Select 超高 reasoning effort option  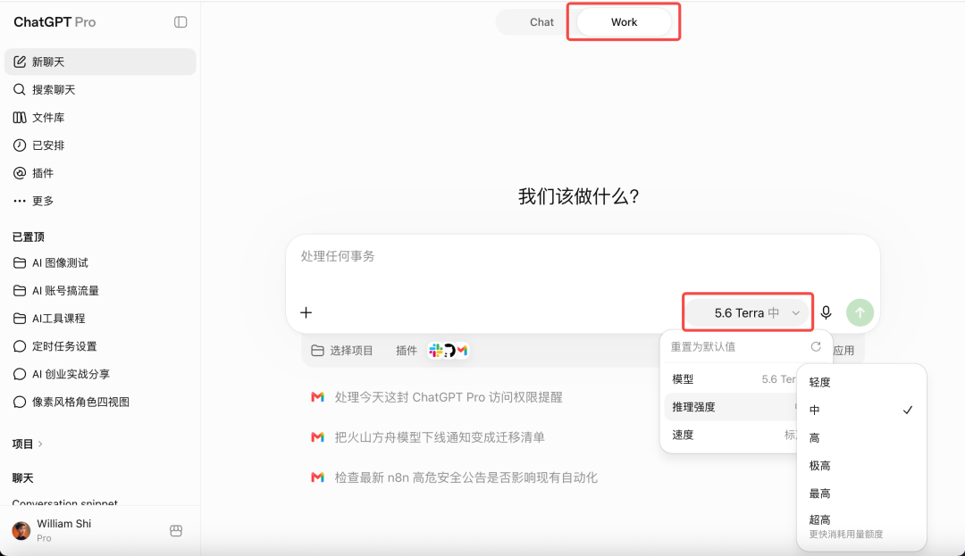tap(861, 527)
